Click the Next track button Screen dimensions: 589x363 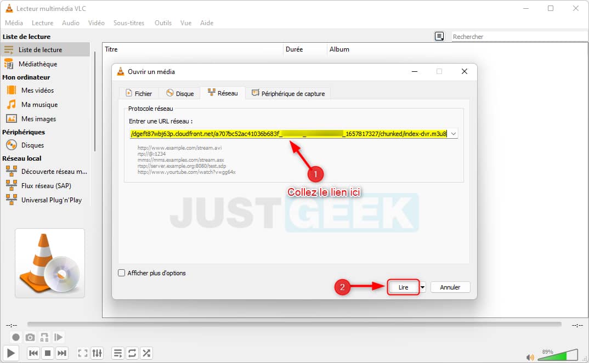point(62,353)
